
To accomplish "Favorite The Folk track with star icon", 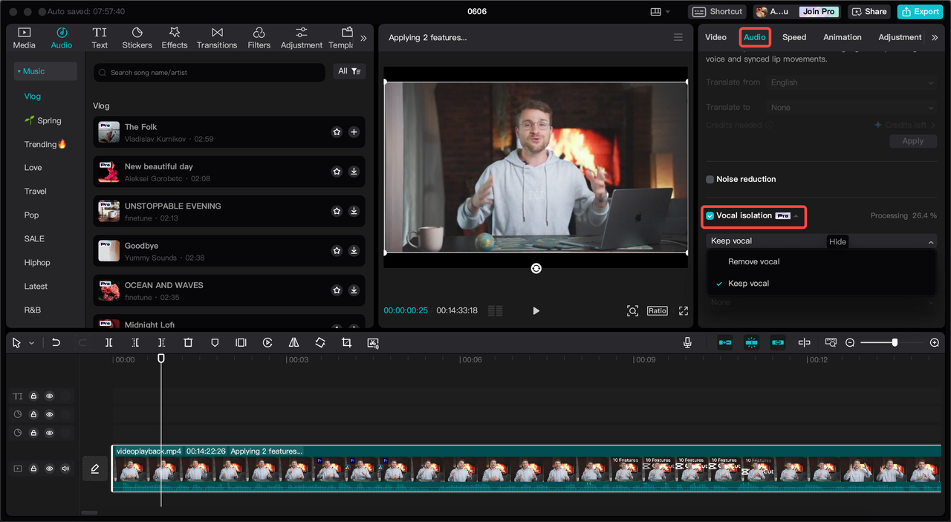I will [x=337, y=132].
